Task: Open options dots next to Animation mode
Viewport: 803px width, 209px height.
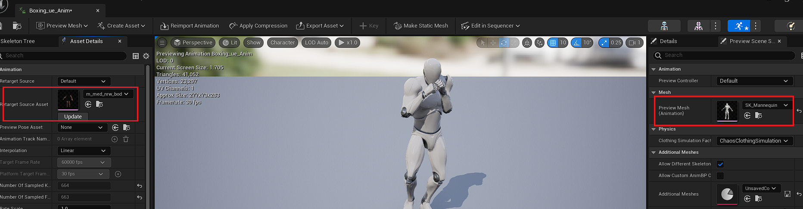Action: point(755,26)
